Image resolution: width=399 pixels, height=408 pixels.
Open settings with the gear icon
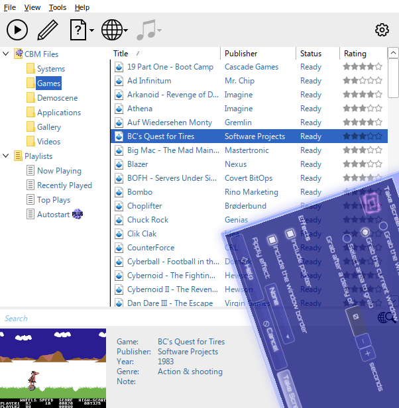[382, 30]
